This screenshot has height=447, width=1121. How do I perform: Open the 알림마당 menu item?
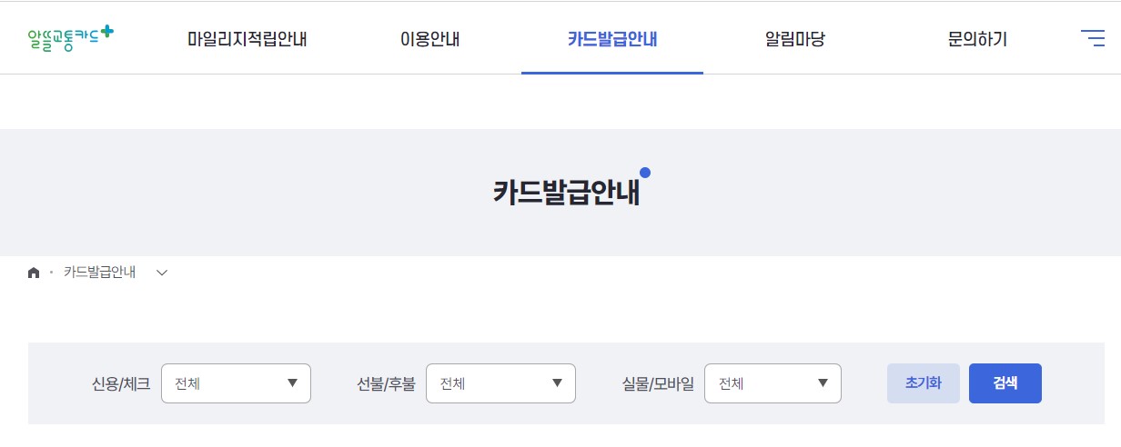tap(794, 40)
